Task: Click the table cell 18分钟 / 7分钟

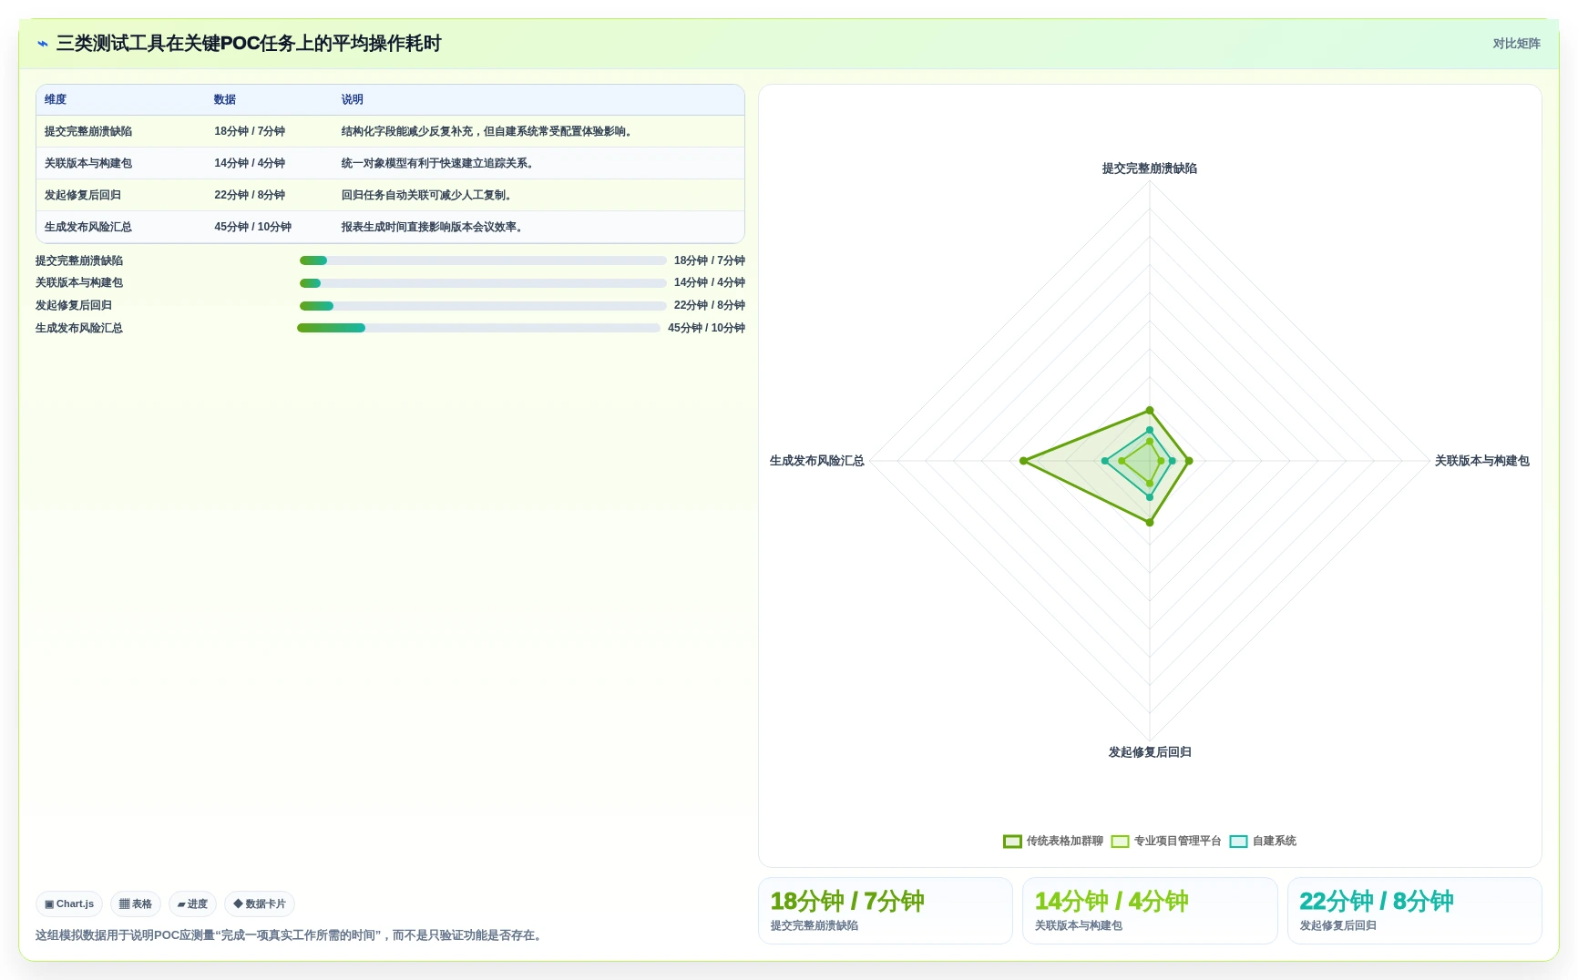Action: pyautogui.click(x=250, y=131)
